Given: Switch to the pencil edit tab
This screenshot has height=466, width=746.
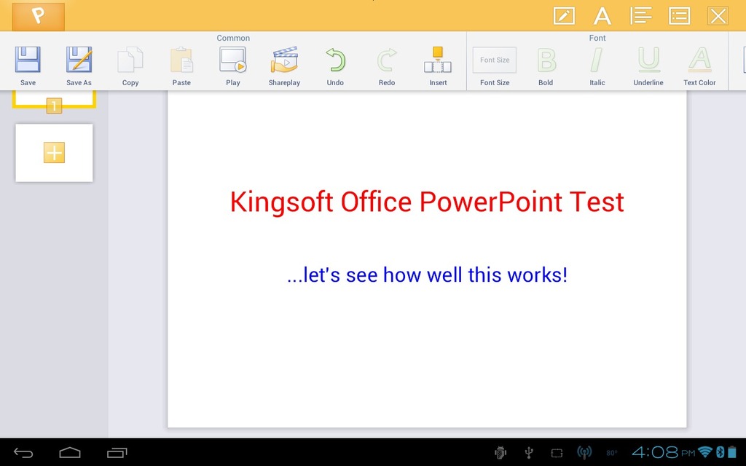Looking at the screenshot, I should pyautogui.click(x=564, y=16).
